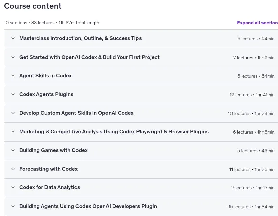
Task: Expand Develop Custom Agent Skills chevron
Action: pyautogui.click(x=13, y=113)
